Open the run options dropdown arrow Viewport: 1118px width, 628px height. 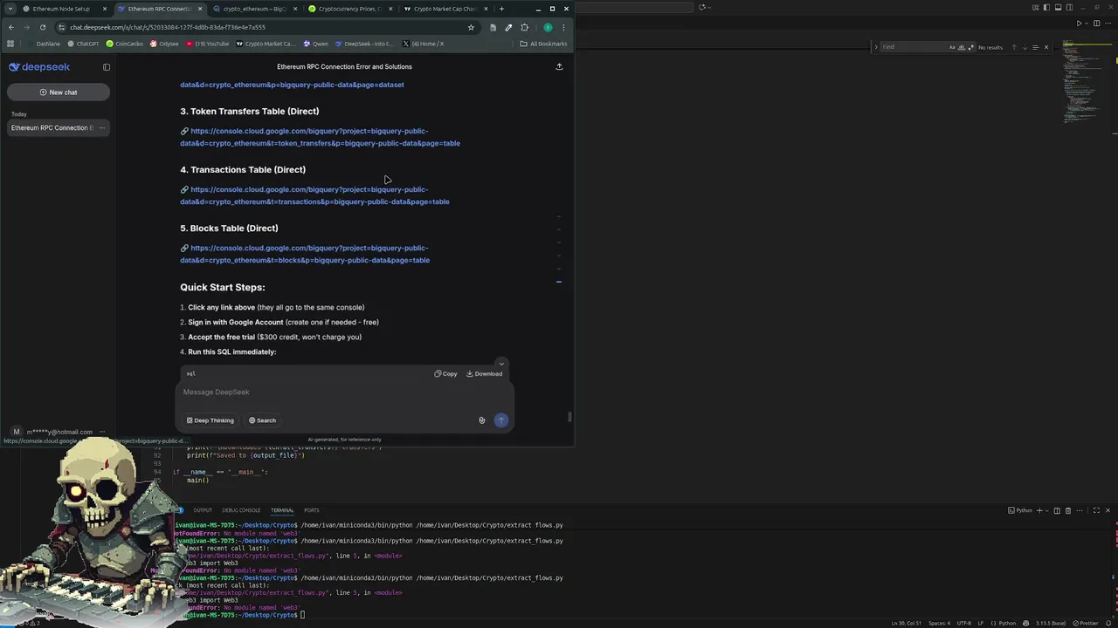tap(1087, 24)
